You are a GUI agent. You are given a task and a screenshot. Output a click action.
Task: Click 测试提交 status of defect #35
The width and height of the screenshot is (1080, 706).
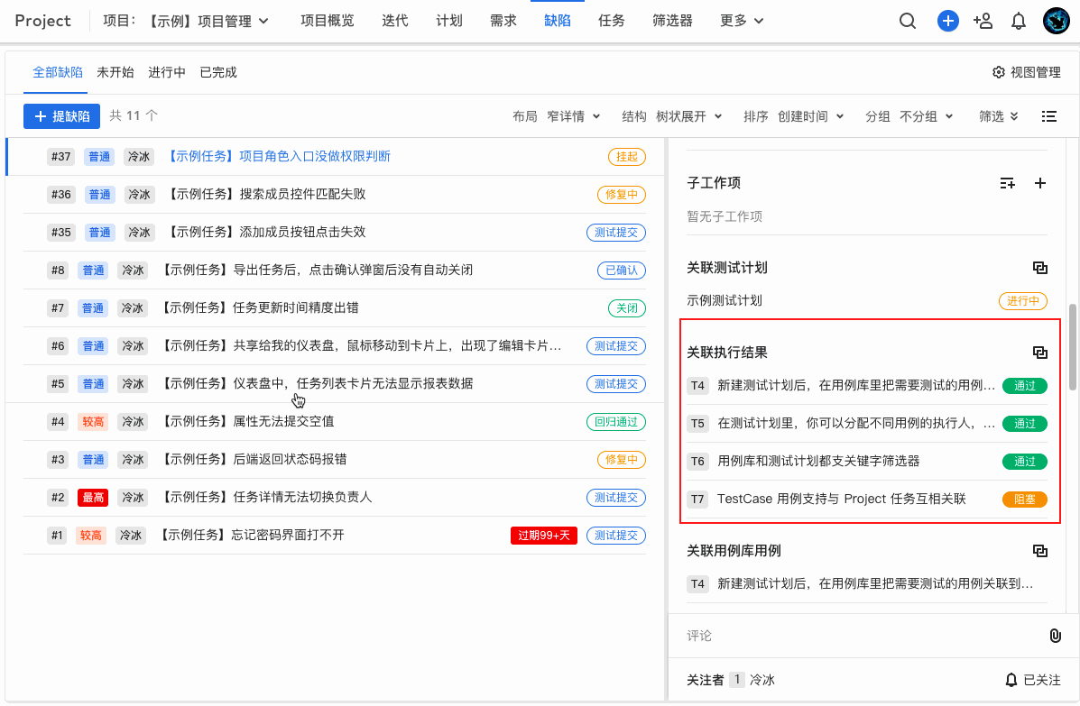coord(615,233)
